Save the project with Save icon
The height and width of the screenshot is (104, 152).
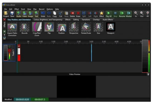pyautogui.click(x=12, y=14)
